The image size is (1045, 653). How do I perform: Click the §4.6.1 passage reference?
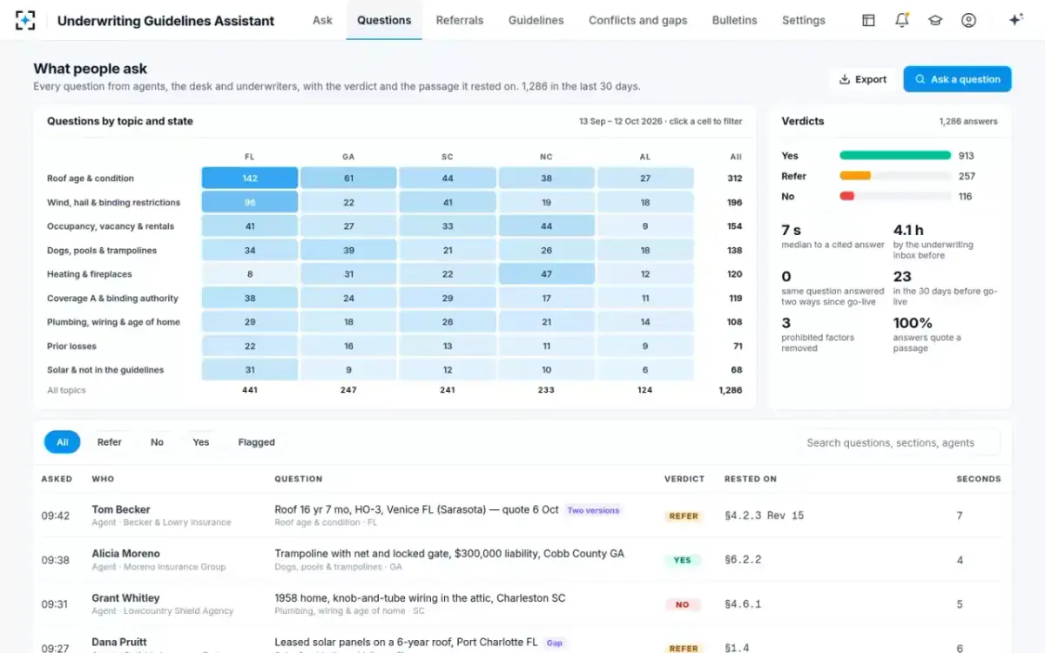pos(743,604)
